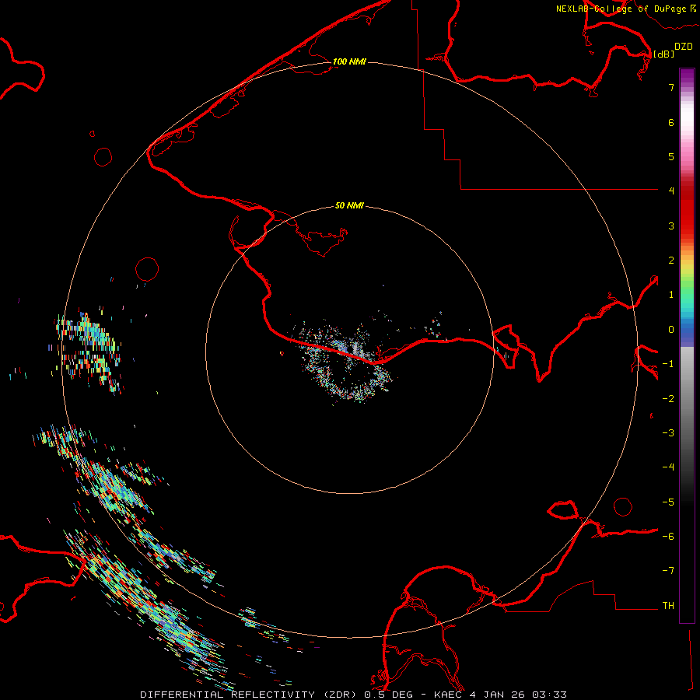
Task: Click the -4 tick label on color scale
Action: click(x=668, y=467)
